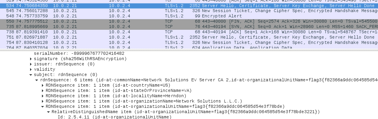This screenshot has height=119, width=378.
Task: Click TCP protocol cell of packet 550
Action: (169, 22)
